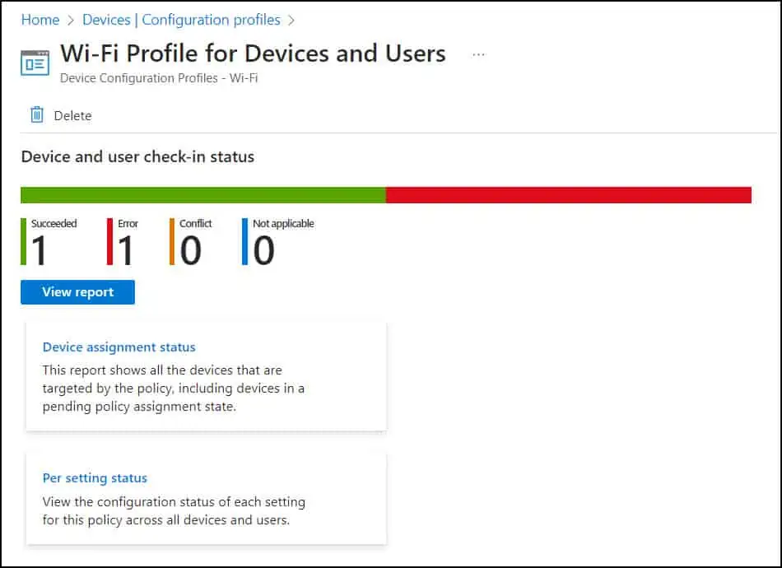Select the Not applicable count of 0
Image resolution: width=782 pixels, height=568 pixels.
click(x=264, y=250)
